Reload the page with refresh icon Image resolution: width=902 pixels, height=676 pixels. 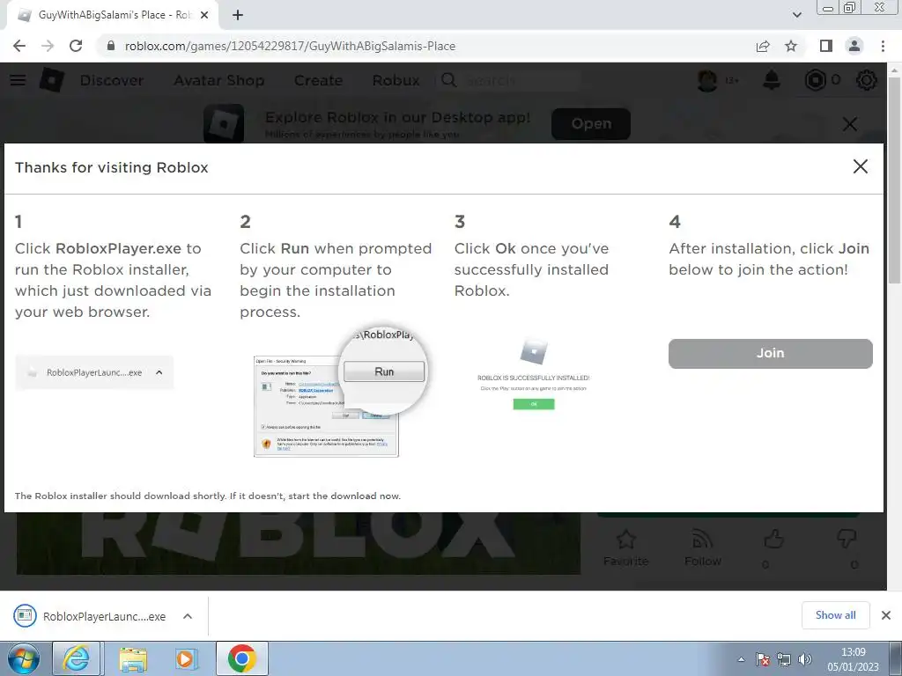76,46
